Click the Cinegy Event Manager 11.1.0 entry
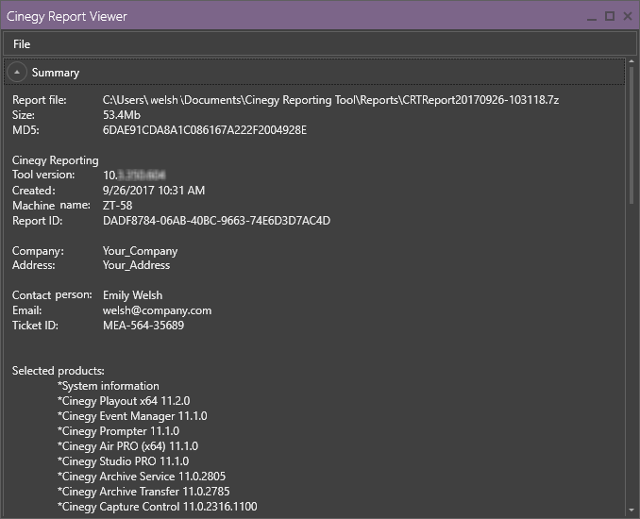Image resolution: width=640 pixels, height=519 pixels. coord(132,416)
